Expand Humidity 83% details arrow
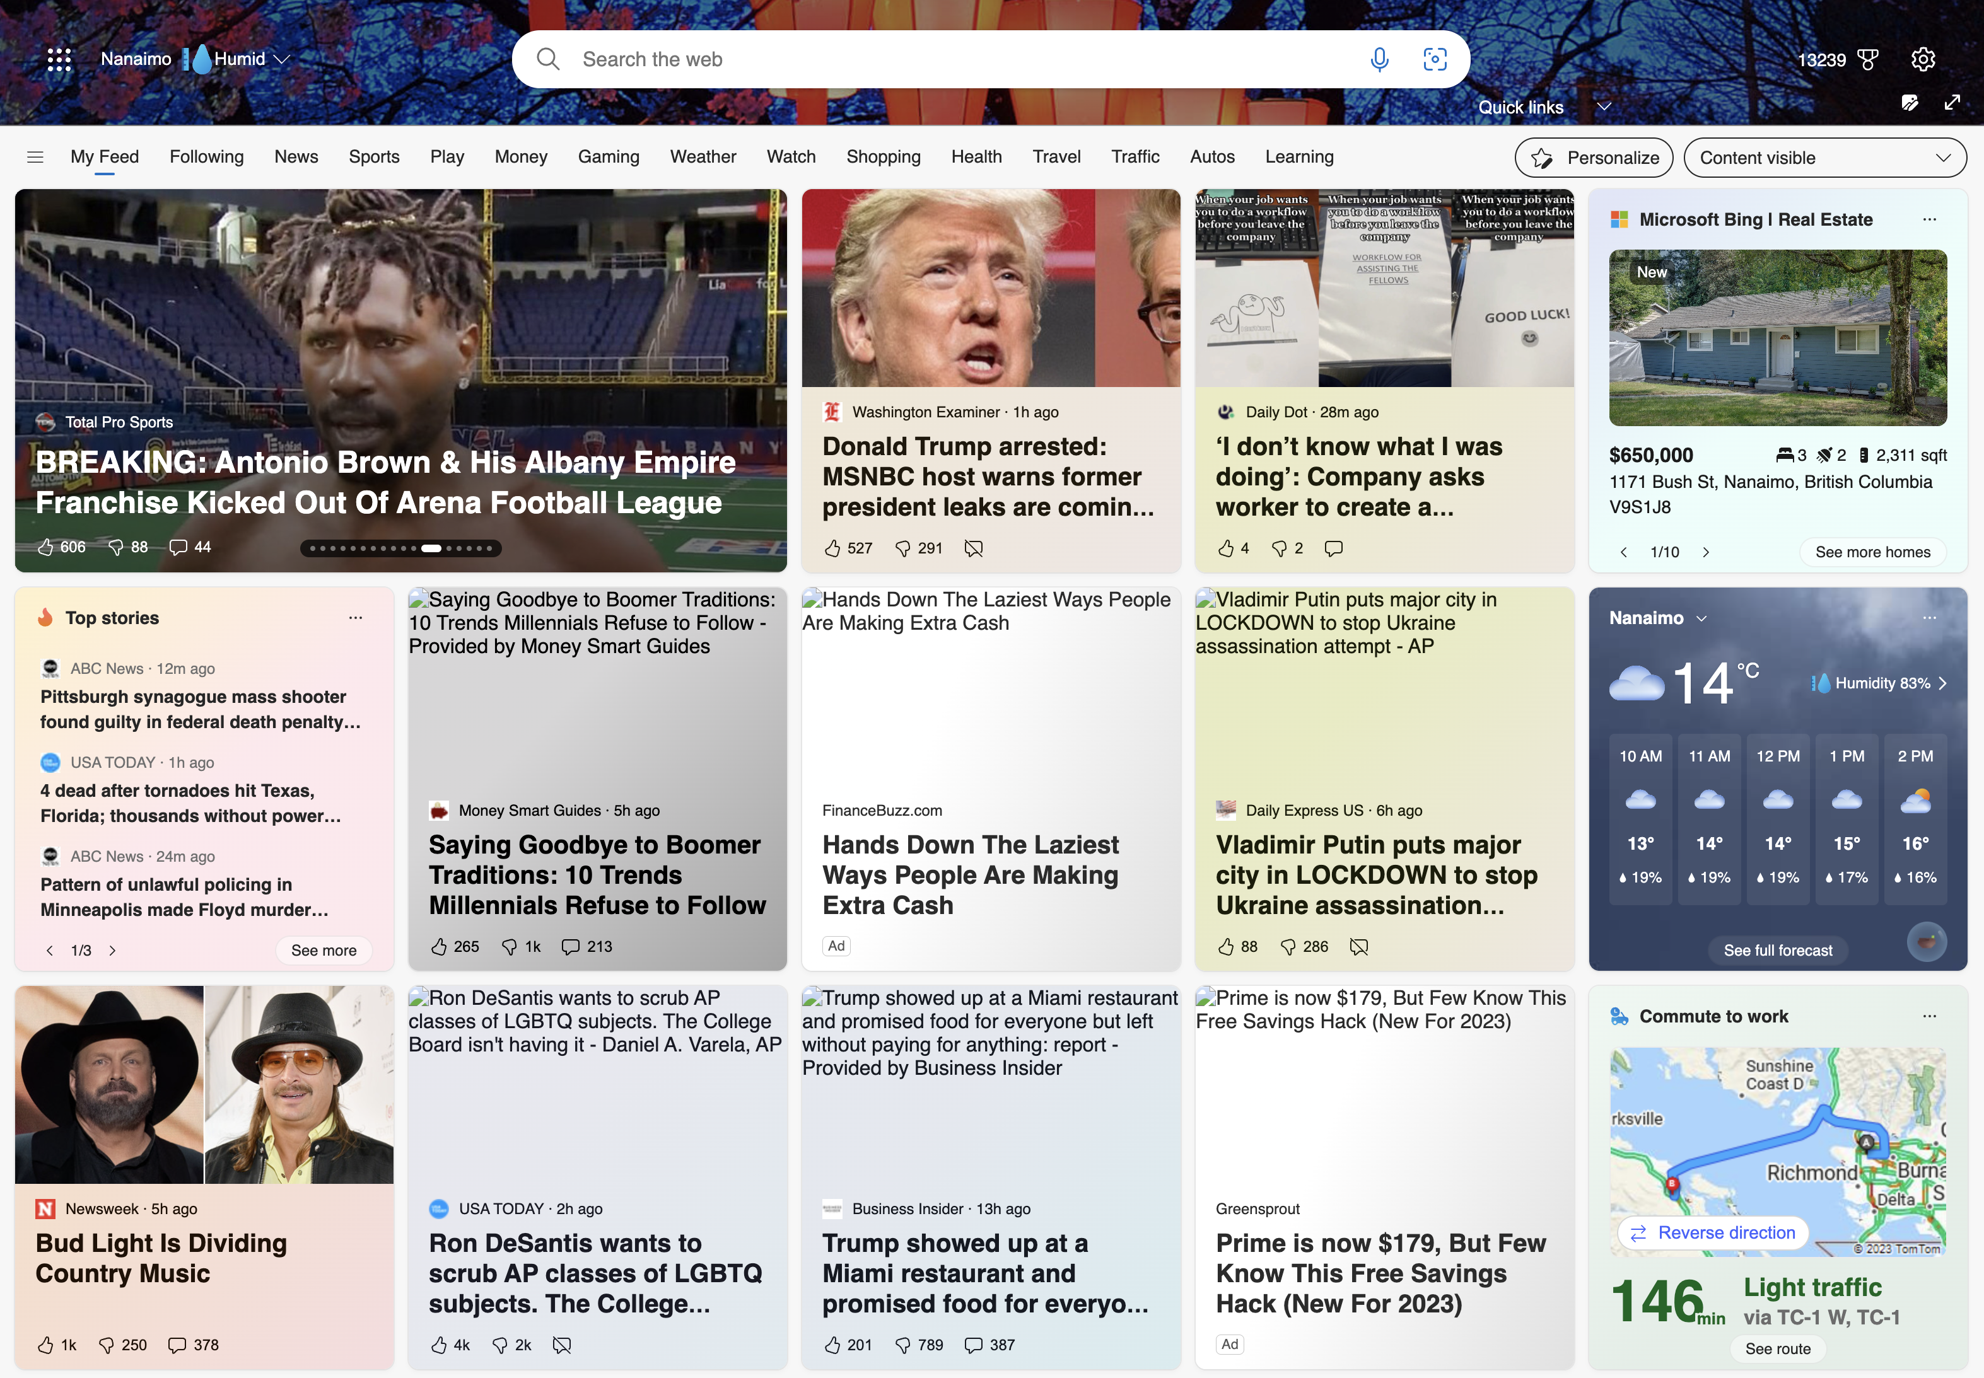The image size is (1984, 1378). (1942, 683)
